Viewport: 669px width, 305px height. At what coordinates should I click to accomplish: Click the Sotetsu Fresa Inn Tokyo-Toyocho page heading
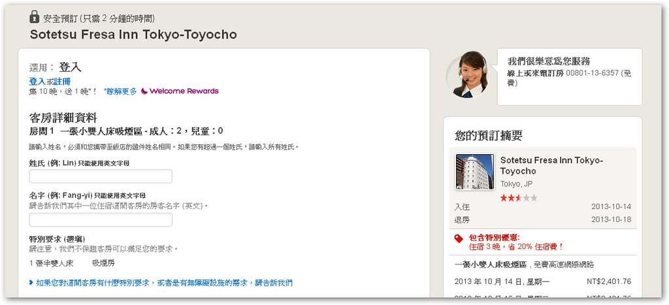(133, 35)
